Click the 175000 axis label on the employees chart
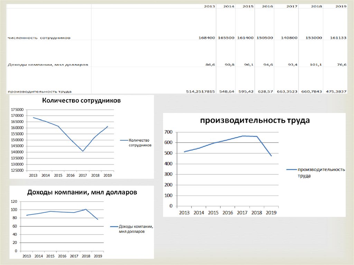Viewport: 354px width, 265px height. pos(17,110)
